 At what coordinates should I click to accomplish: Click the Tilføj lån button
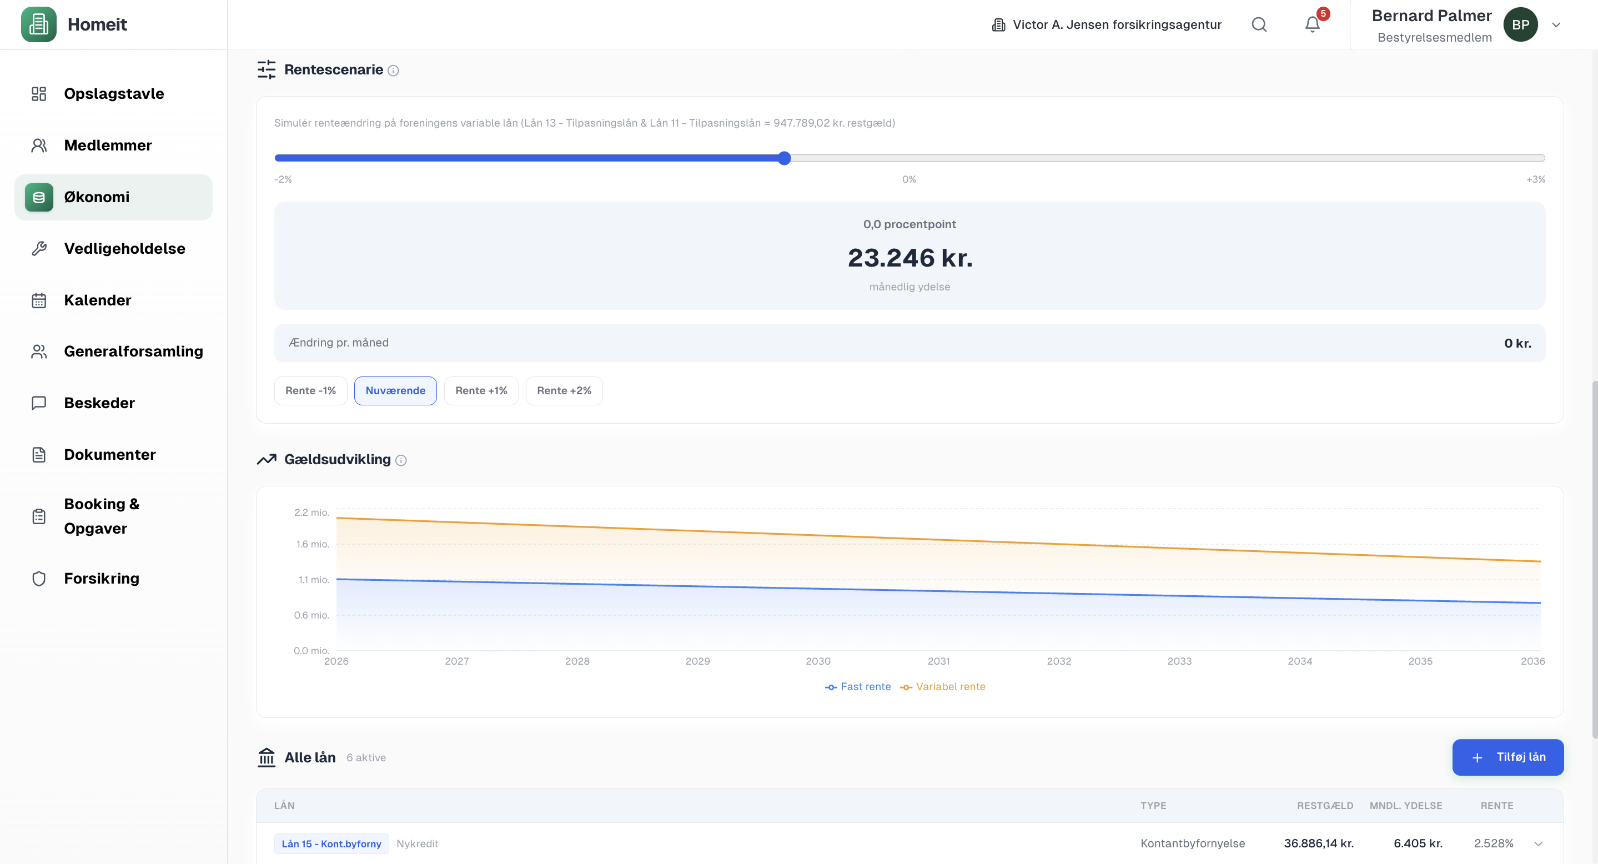1507,757
